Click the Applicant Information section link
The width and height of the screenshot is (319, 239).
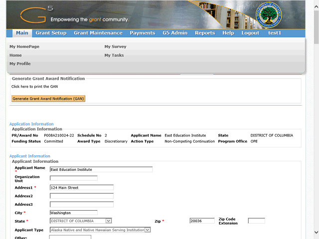pyautogui.click(x=30, y=156)
